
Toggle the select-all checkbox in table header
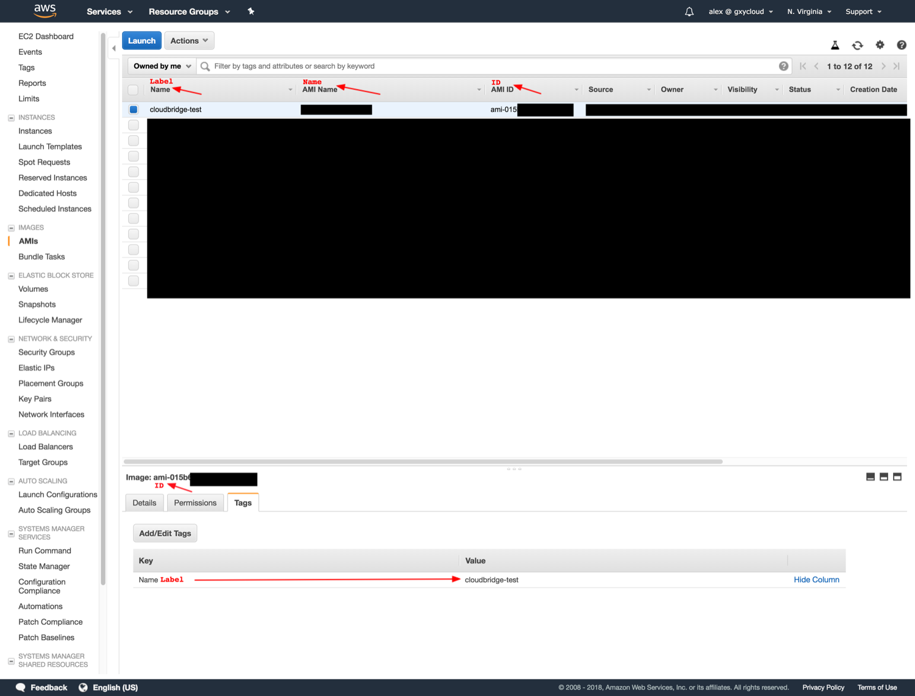point(133,90)
